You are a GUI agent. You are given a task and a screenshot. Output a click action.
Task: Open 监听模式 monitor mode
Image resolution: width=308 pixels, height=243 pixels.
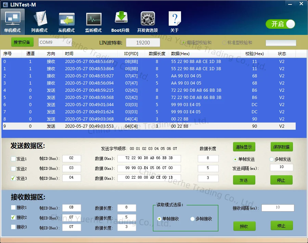pyautogui.click(x=93, y=22)
